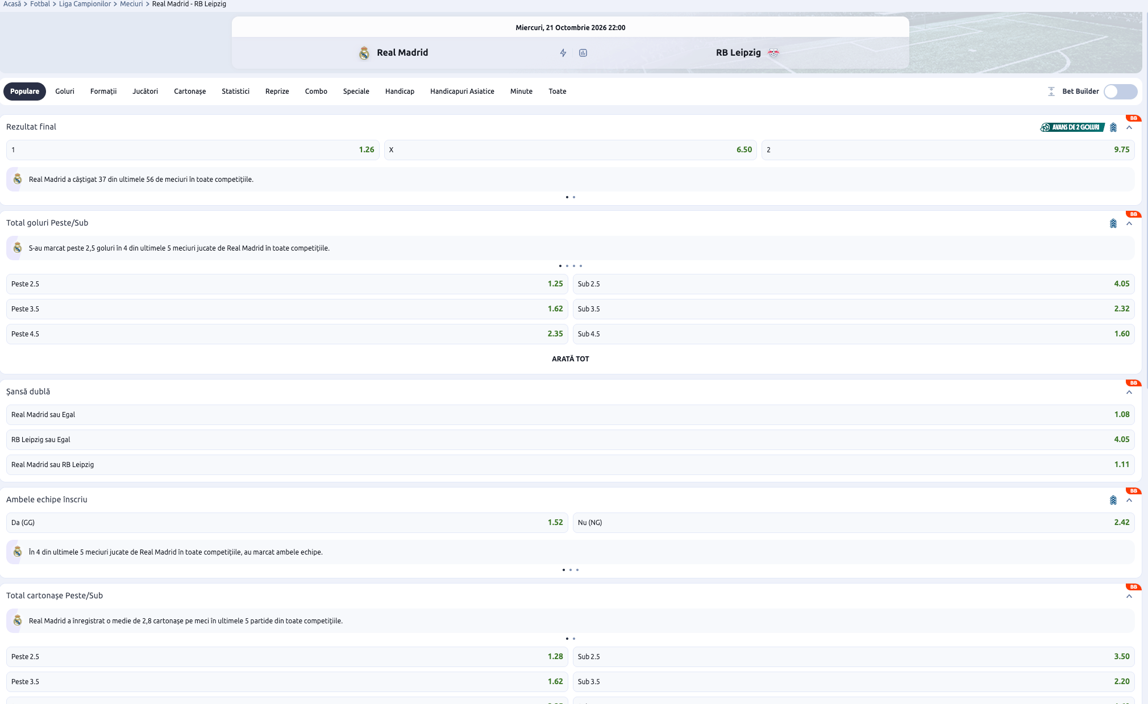Open the Cartonașe tab
This screenshot has height=704, width=1148.
190,91
